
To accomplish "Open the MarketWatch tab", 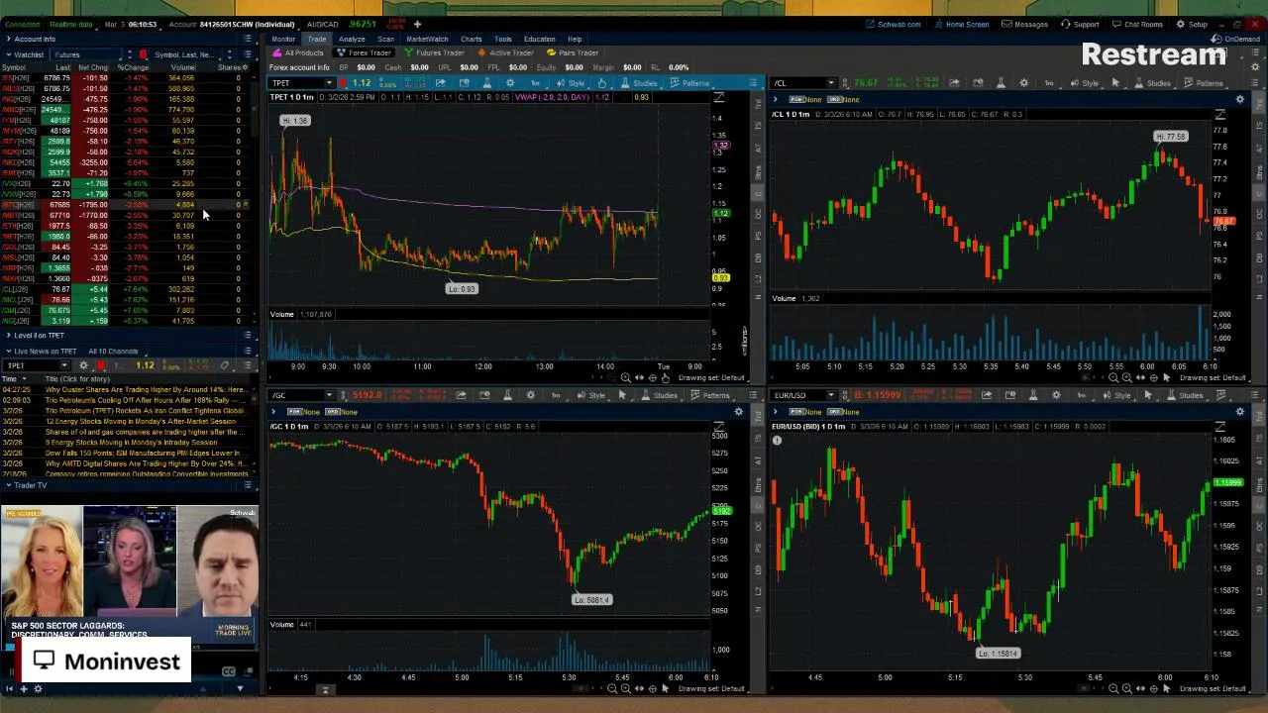I will pos(427,39).
